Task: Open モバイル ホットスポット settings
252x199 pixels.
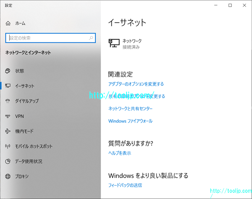Action: coord(34,146)
